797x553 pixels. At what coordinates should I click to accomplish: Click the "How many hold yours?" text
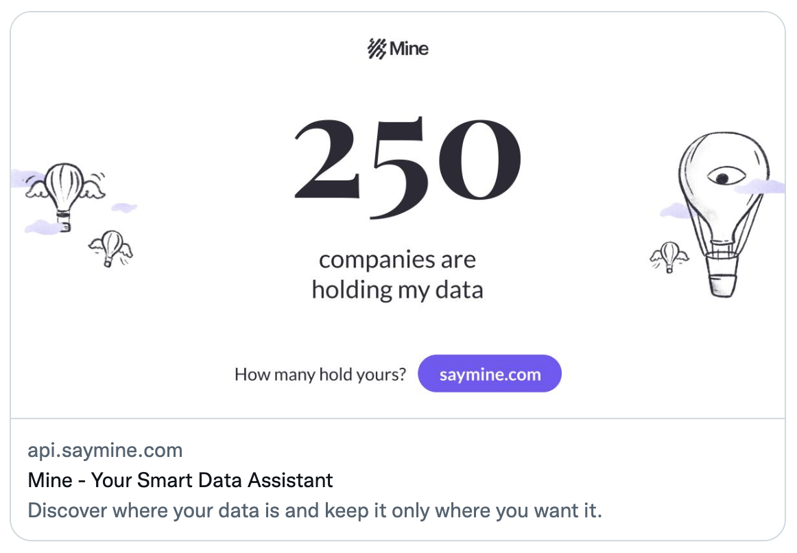pos(320,375)
